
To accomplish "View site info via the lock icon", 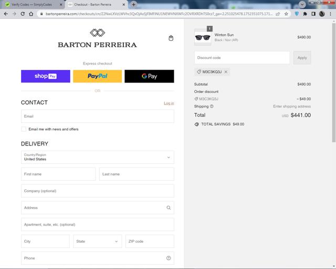I will tap(41, 14).
